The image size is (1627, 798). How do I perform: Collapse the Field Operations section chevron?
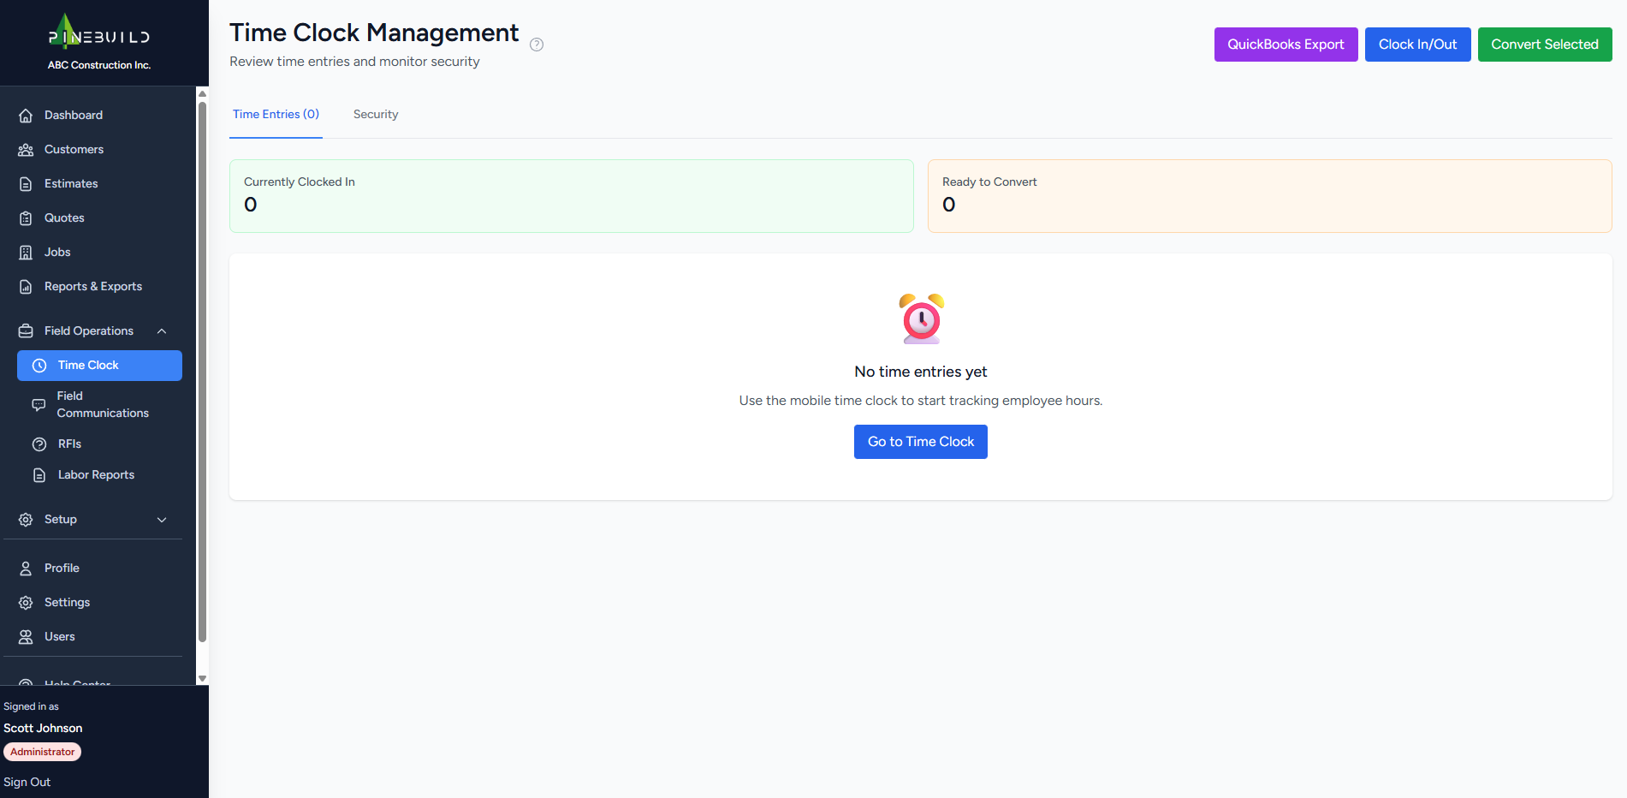[x=162, y=331]
